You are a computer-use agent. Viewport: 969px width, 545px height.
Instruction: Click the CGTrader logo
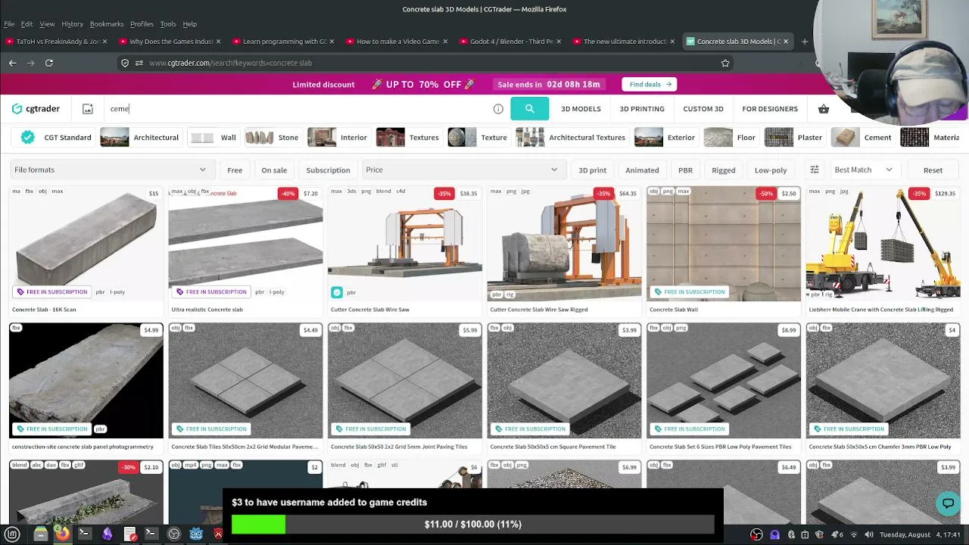click(x=36, y=109)
